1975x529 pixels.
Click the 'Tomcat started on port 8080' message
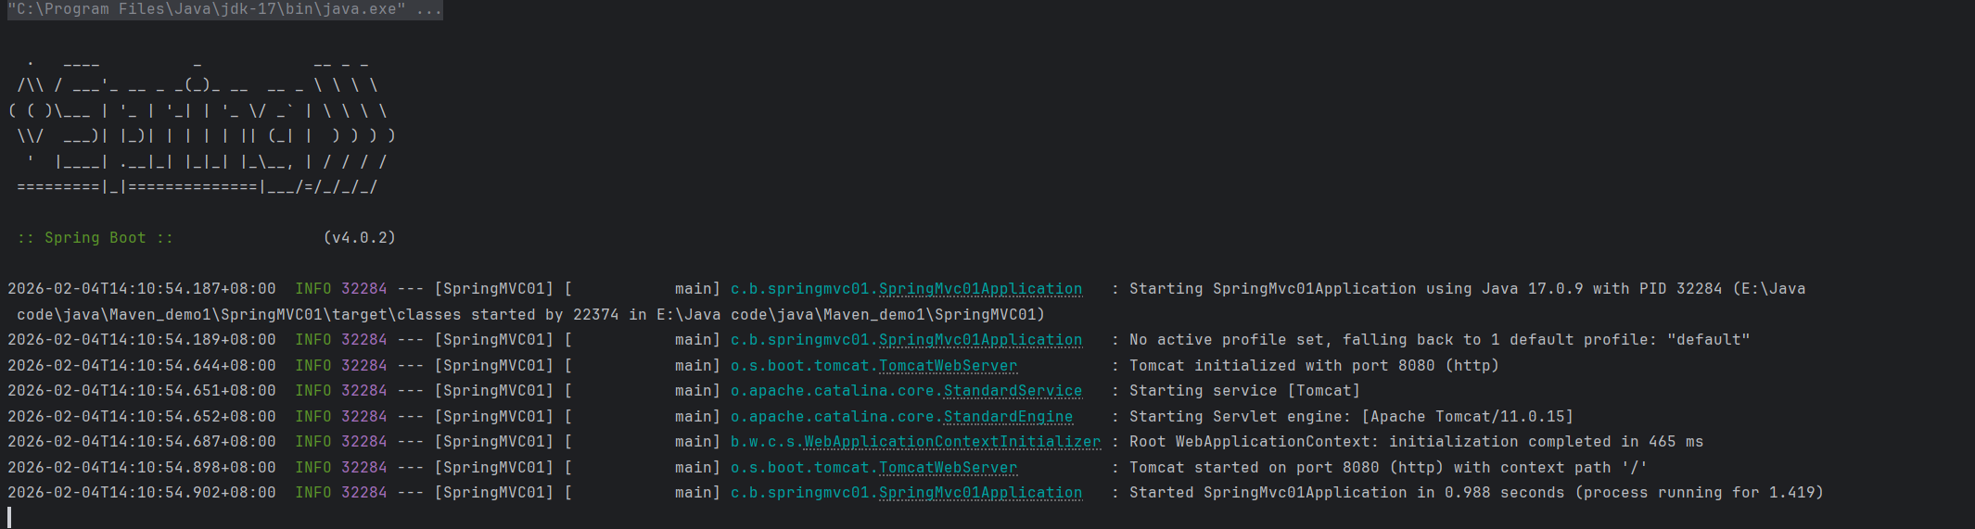tap(1388, 468)
